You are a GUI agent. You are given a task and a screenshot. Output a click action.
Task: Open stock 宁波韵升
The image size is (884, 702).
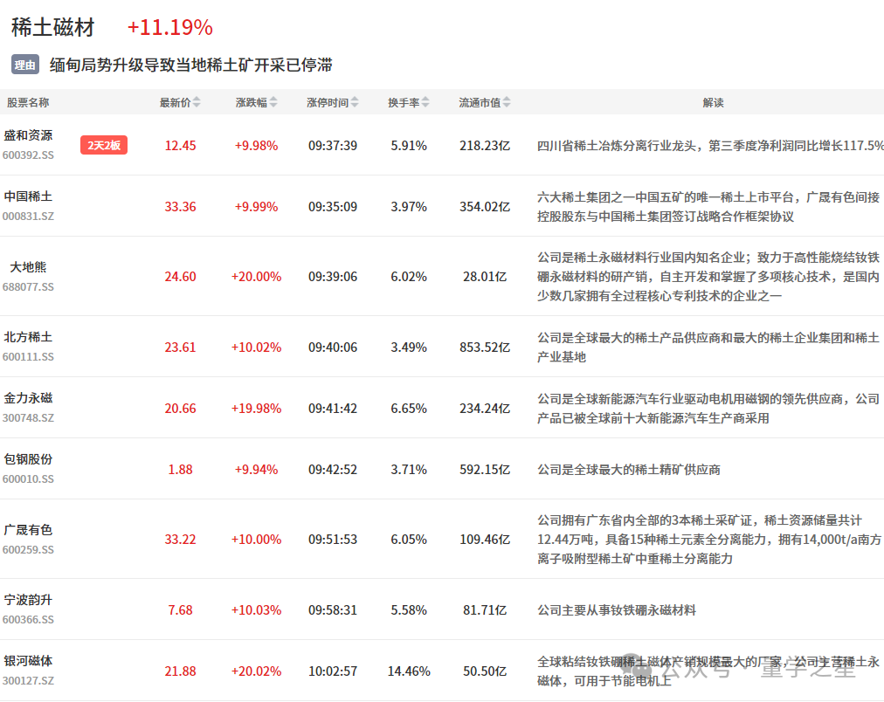click(28, 600)
